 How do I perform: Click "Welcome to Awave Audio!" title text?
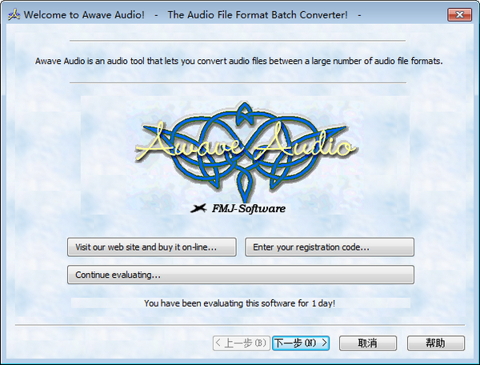click(85, 14)
